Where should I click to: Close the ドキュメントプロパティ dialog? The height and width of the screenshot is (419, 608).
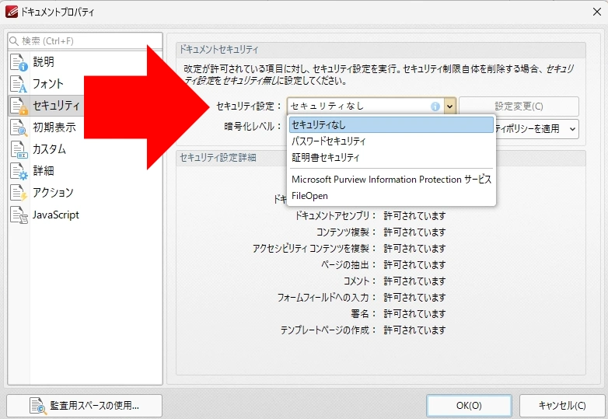tap(597, 12)
